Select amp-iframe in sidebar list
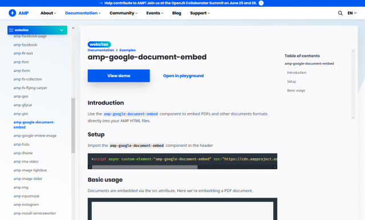 [23, 153]
